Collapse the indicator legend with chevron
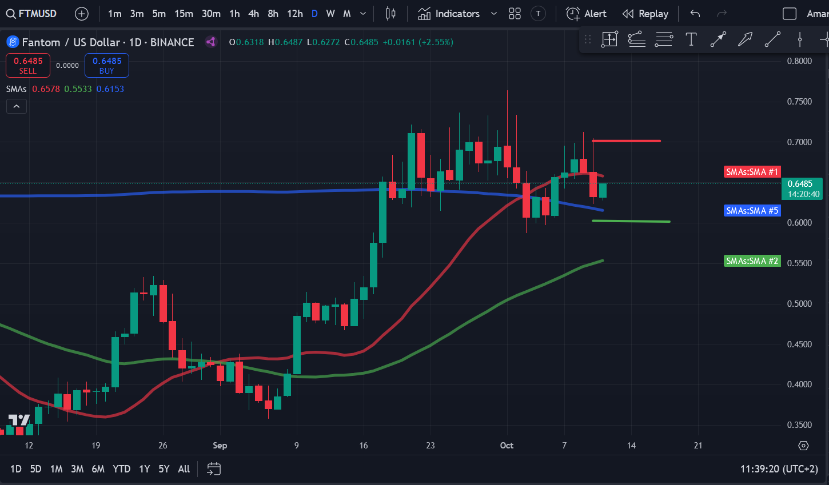Viewport: 829px width, 485px height. [x=17, y=106]
